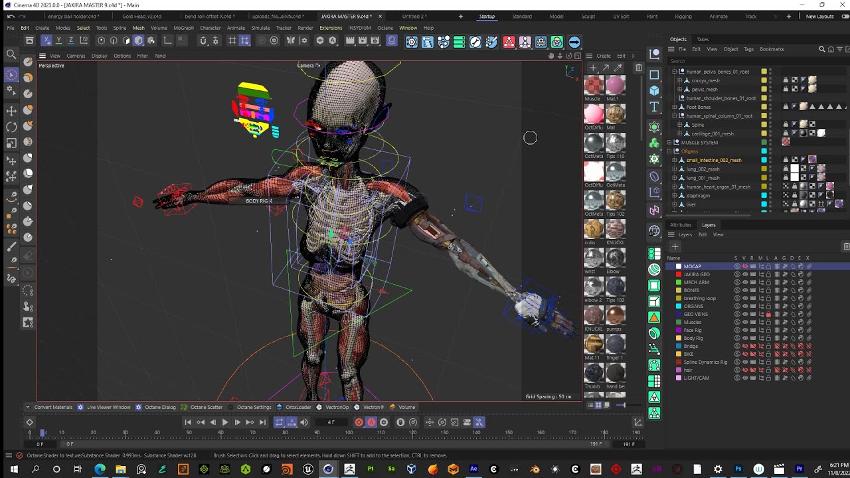The image size is (850, 478).
Task: Toggle the BIKE layer render icon
Action: (x=752, y=354)
